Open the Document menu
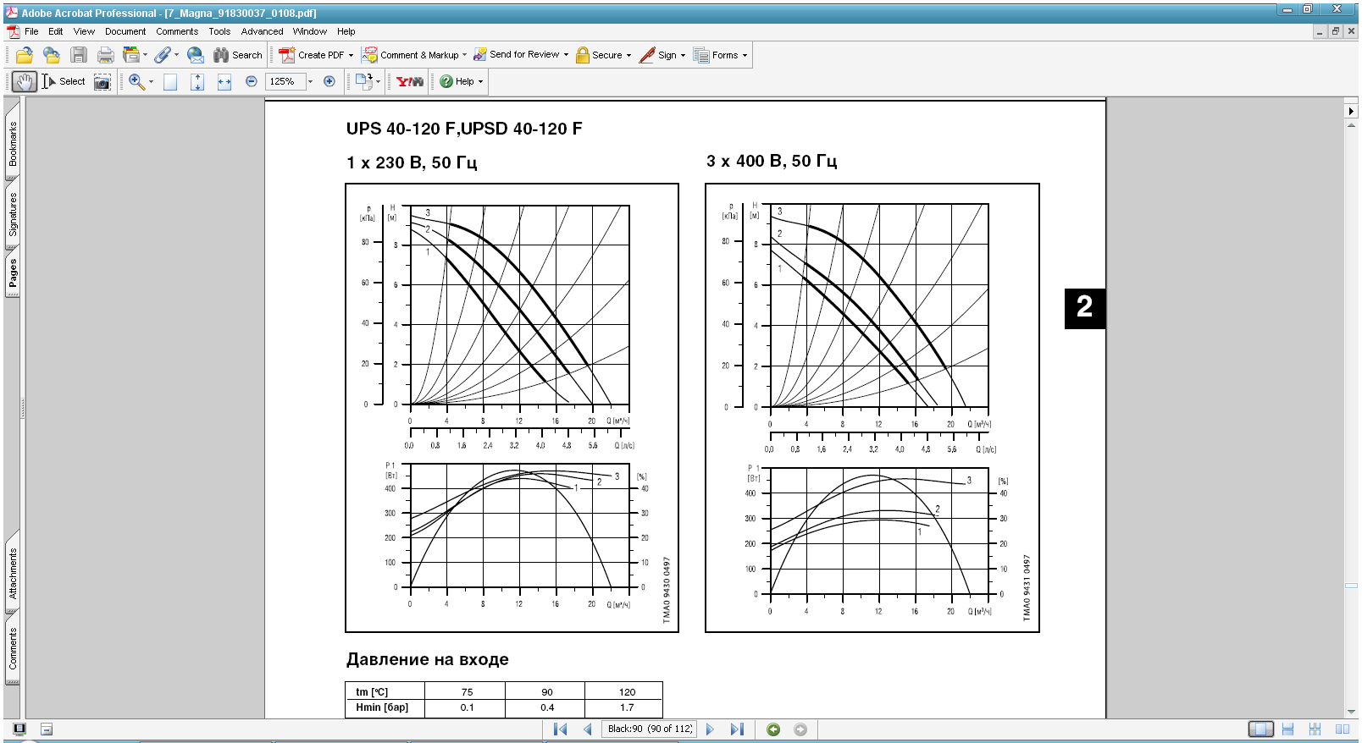 pyautogui.click(x=125, y=31)
